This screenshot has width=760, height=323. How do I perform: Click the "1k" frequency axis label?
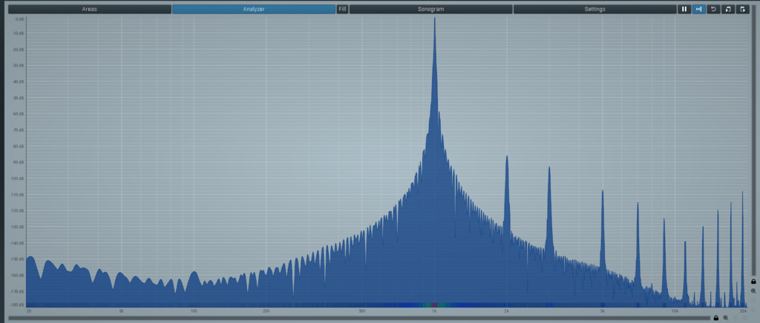click(x=434, y=311)
